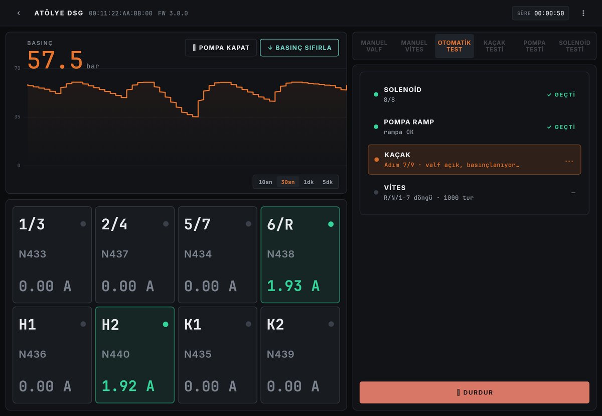Click the GEÇTİ badge on POMPA RAMP row
The image size is (602, 416).
pos(561,127)
